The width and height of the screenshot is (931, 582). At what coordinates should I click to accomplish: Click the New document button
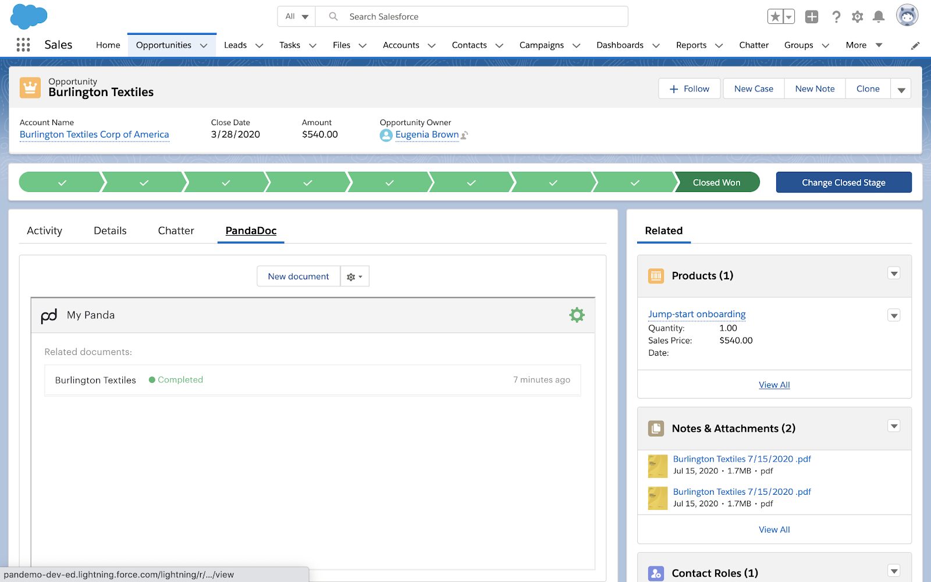[298, 276]
